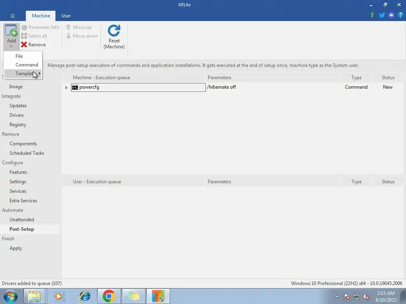Launch Internet Explorer from the taskbar

tap(84, 296)
